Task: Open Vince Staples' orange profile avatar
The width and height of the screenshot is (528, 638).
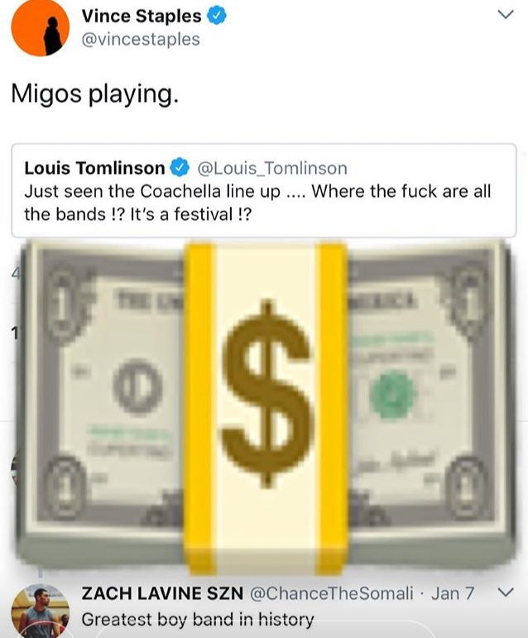Action: click(x=40, y=27)
